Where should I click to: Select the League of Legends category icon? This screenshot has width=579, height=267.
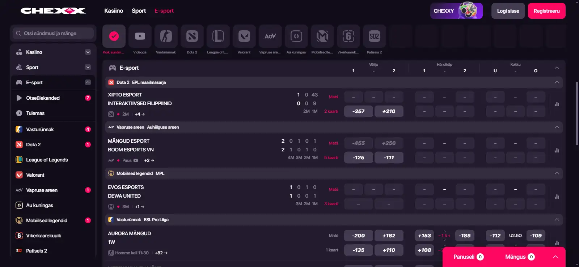(218, 36)
